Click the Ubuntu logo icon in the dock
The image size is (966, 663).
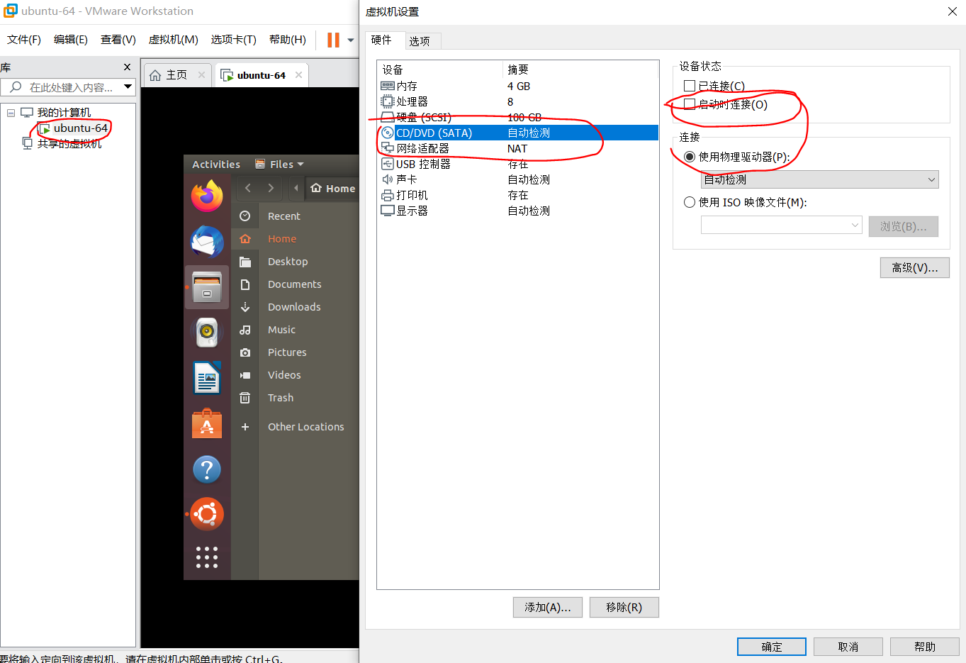tap(207, 514)
